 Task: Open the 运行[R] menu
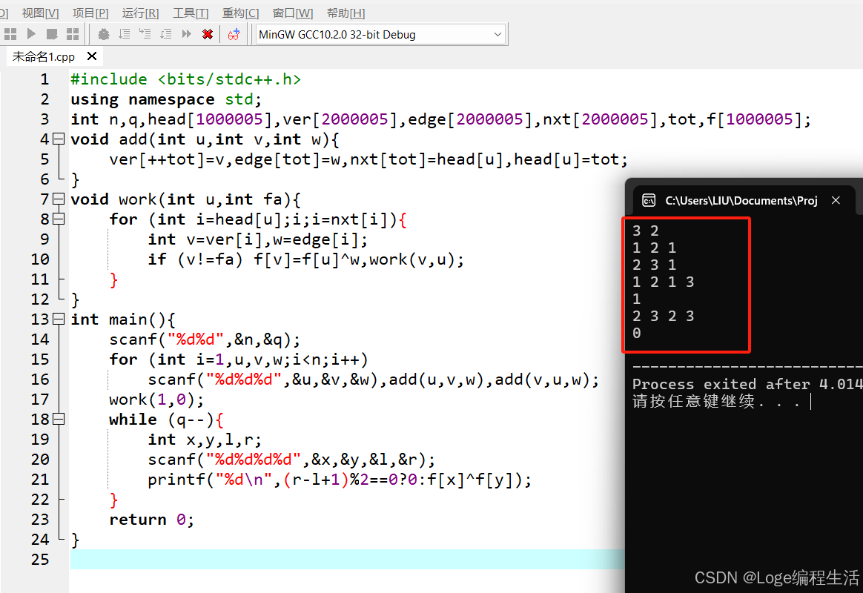click(140, 13)
